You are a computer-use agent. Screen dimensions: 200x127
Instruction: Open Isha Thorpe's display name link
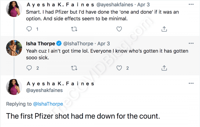coord(40,43)
